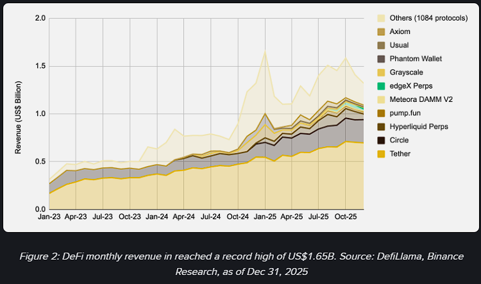The width and height of the screenshot is (481, 284).
Task: Click the Circle legend color swatch
Action: [382, 140]
